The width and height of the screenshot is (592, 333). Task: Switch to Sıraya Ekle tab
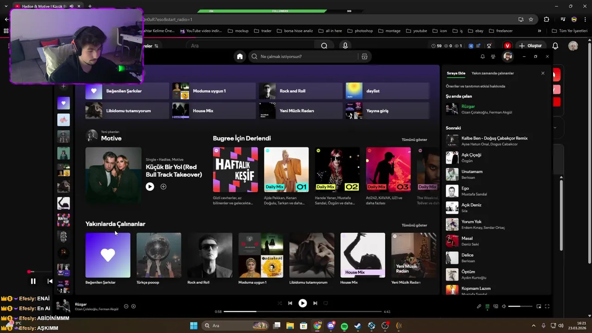tap(456, 73)
